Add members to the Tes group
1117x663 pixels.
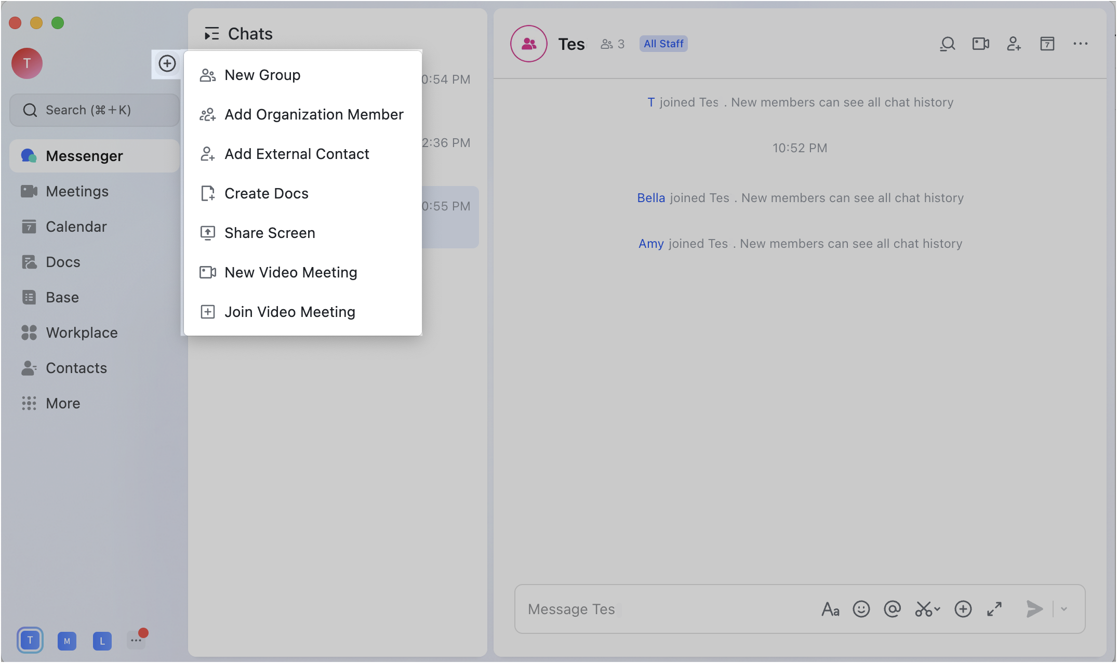tap(1014, 44)
